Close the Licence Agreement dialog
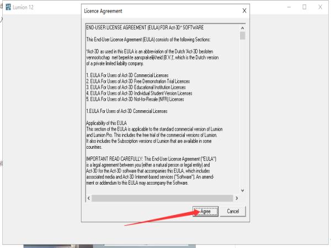Image resolution: width=331 pixels, height=248 pixels. pos(244,11)
